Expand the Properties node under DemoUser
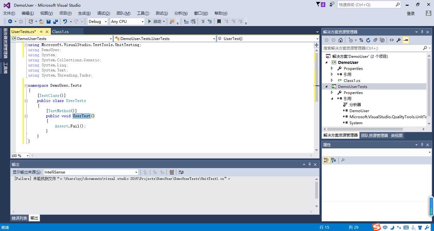This screenshot has height=231, width=434. click(x=332, y=68)
